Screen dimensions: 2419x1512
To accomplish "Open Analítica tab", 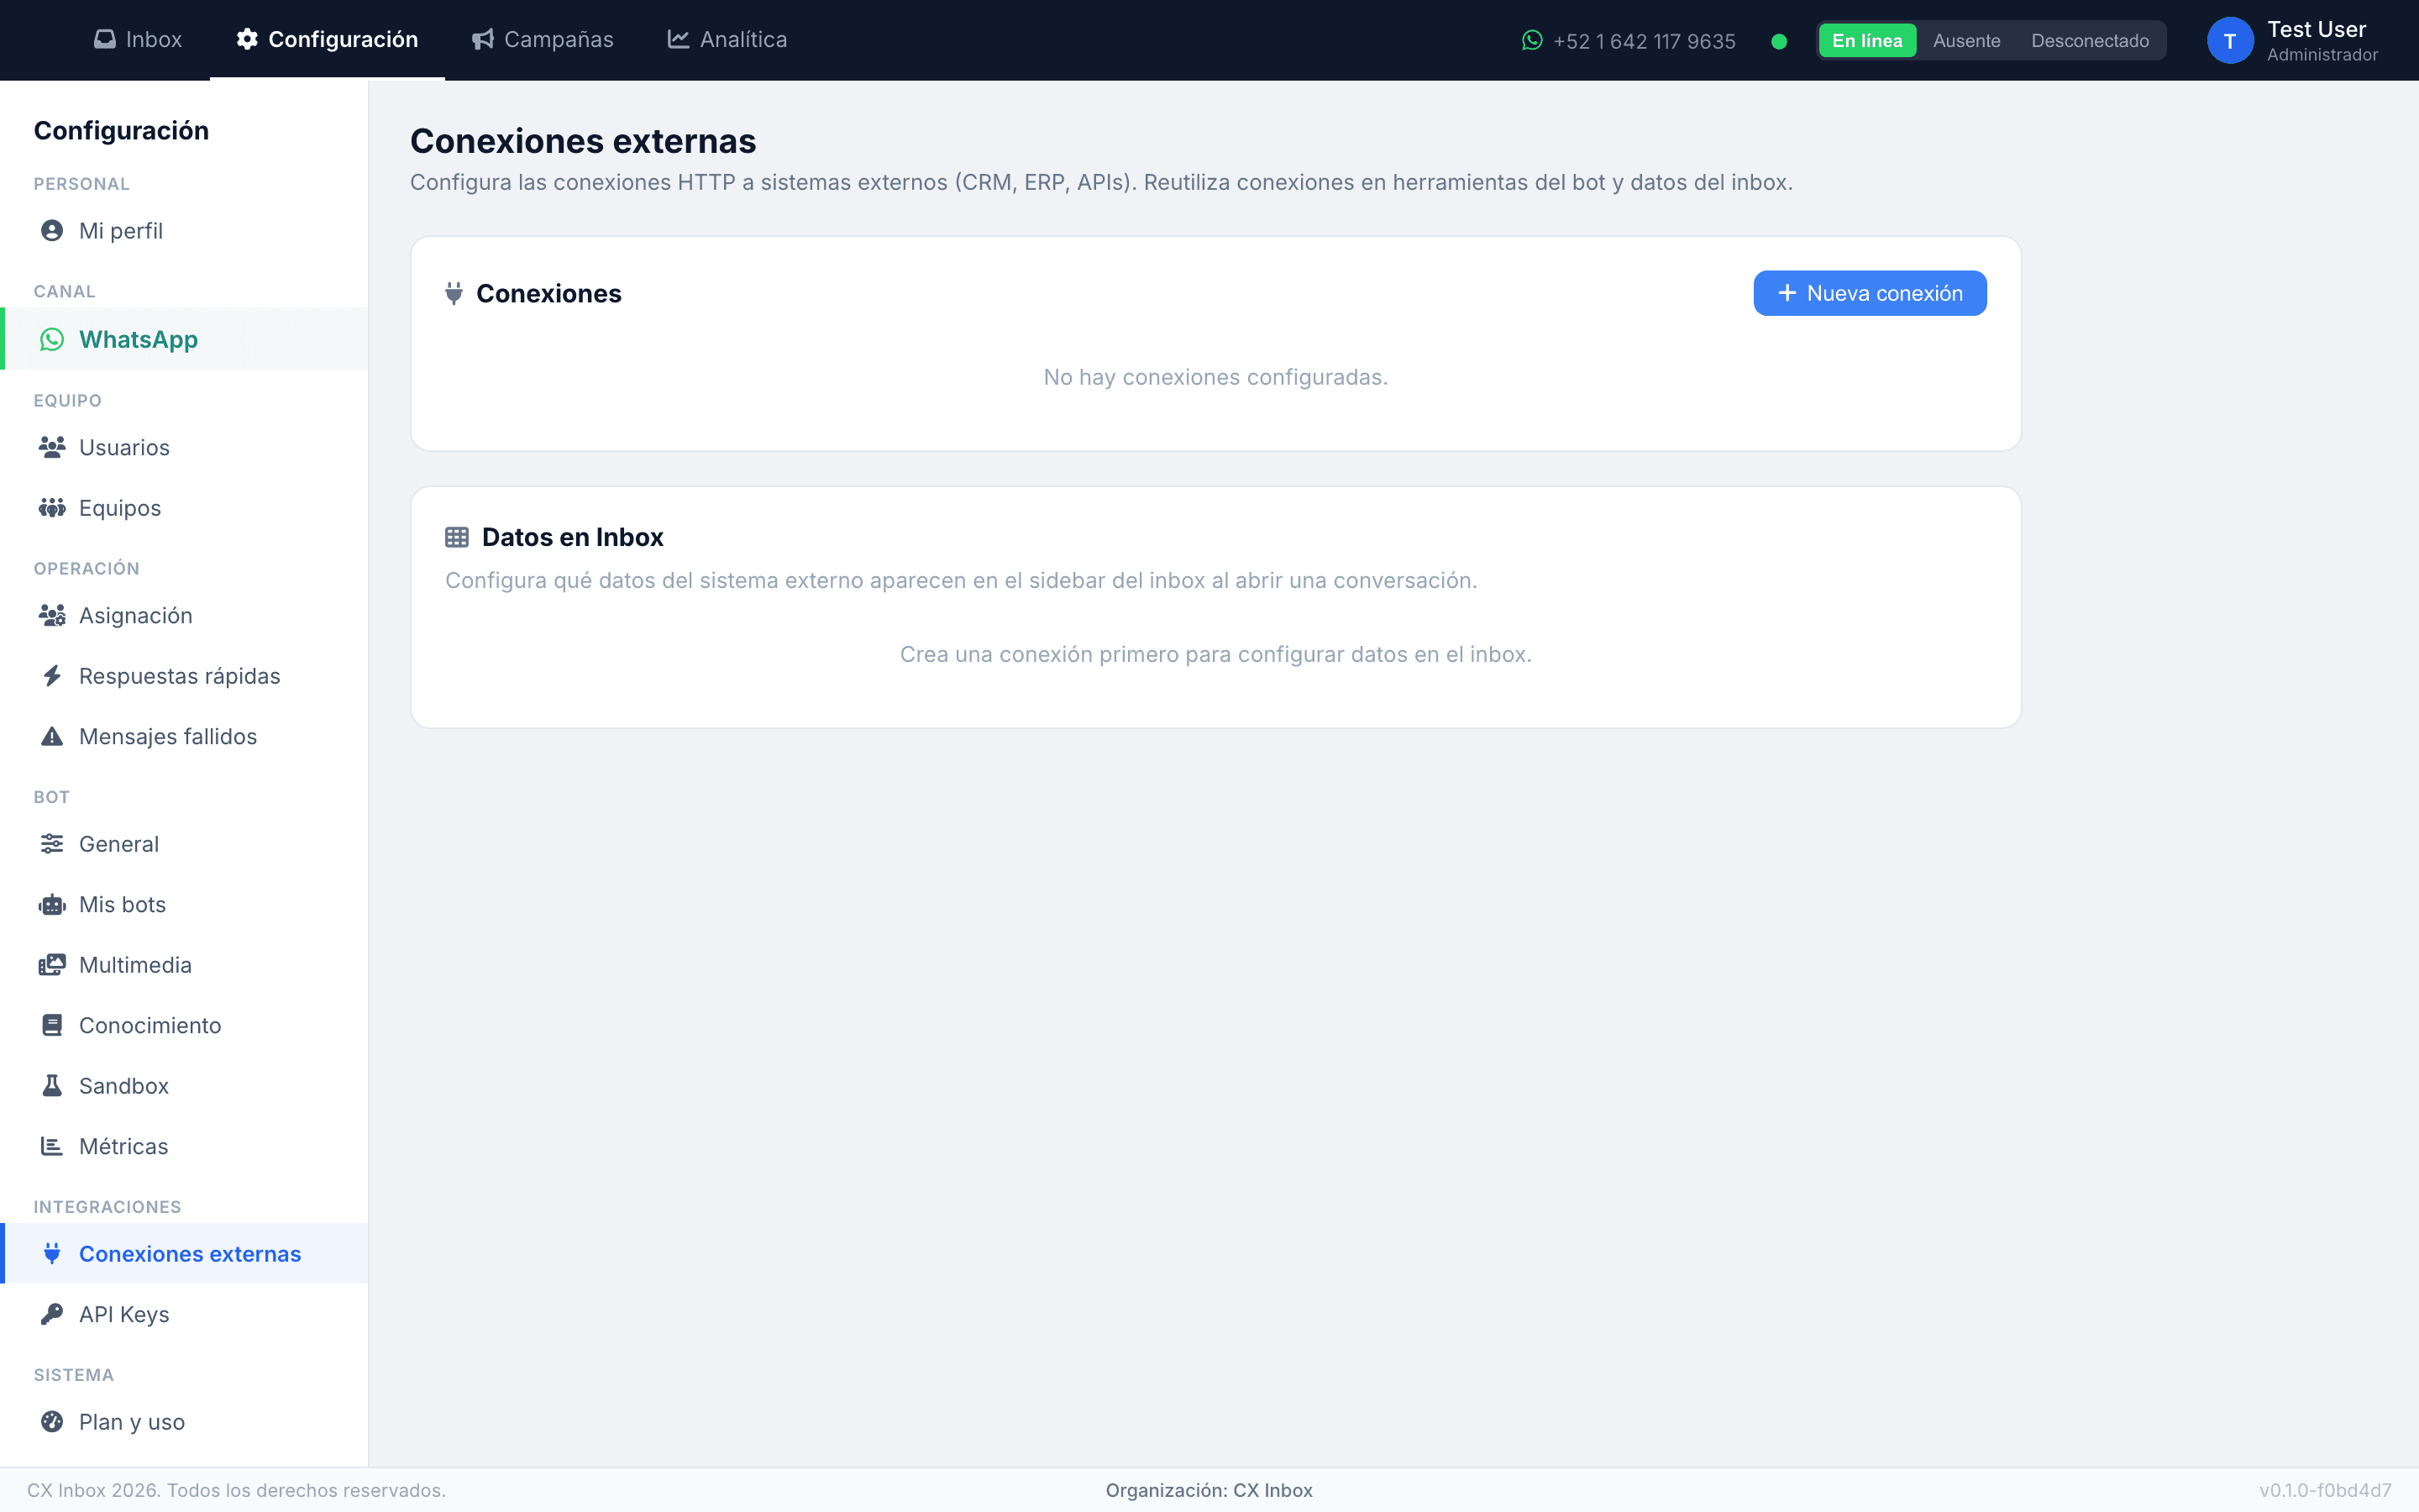I will (x=727, y=40).
